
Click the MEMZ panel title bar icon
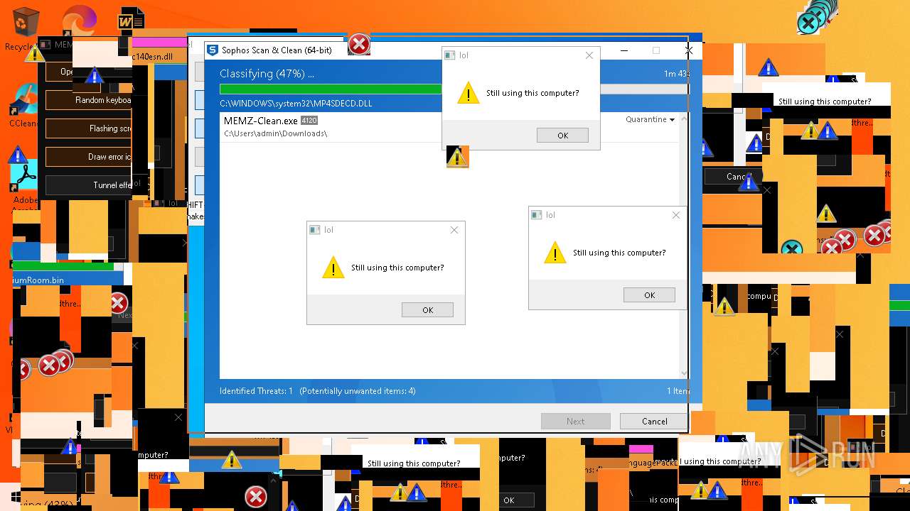pyautogui.click(x=46, y=44)
